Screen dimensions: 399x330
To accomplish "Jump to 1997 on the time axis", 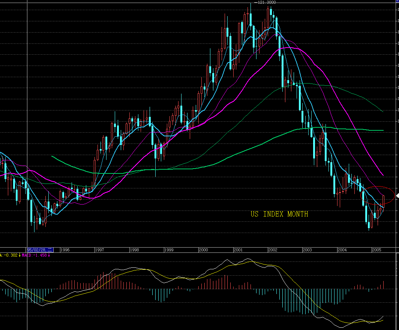I will [100, 249].
